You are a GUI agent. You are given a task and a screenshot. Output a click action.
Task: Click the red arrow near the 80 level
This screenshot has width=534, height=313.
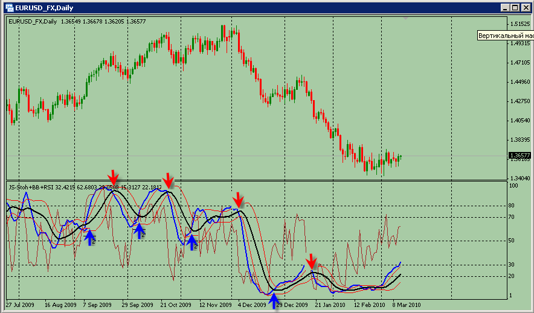coord(239,199)
